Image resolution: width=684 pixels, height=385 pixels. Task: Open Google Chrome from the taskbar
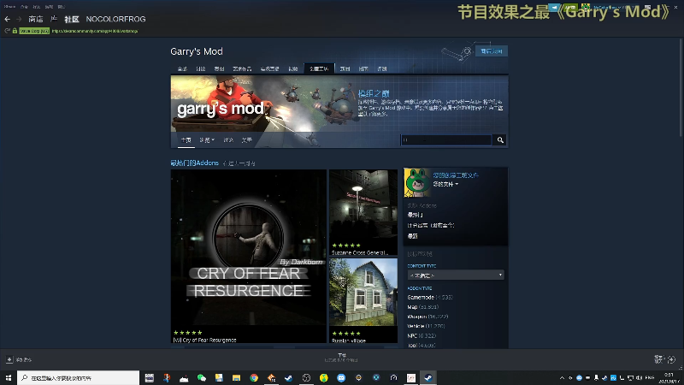(254, 377)
